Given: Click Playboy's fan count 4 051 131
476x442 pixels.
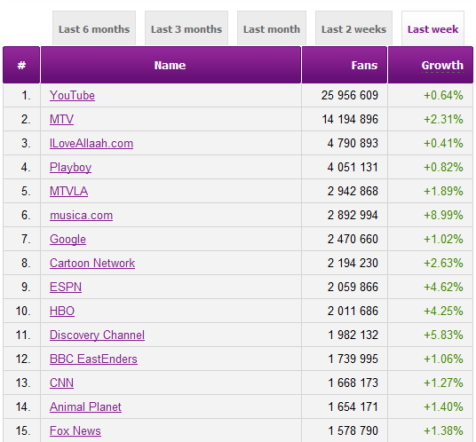Looking at the screenshot, I should (x=353, y=167).
